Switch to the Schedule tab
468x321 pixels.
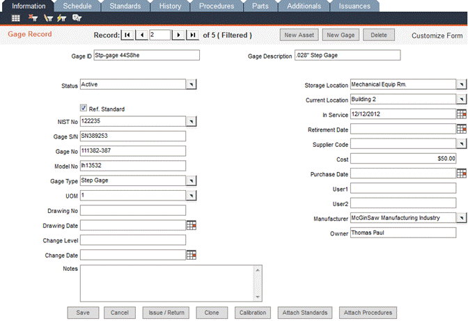tap(77, 6)
